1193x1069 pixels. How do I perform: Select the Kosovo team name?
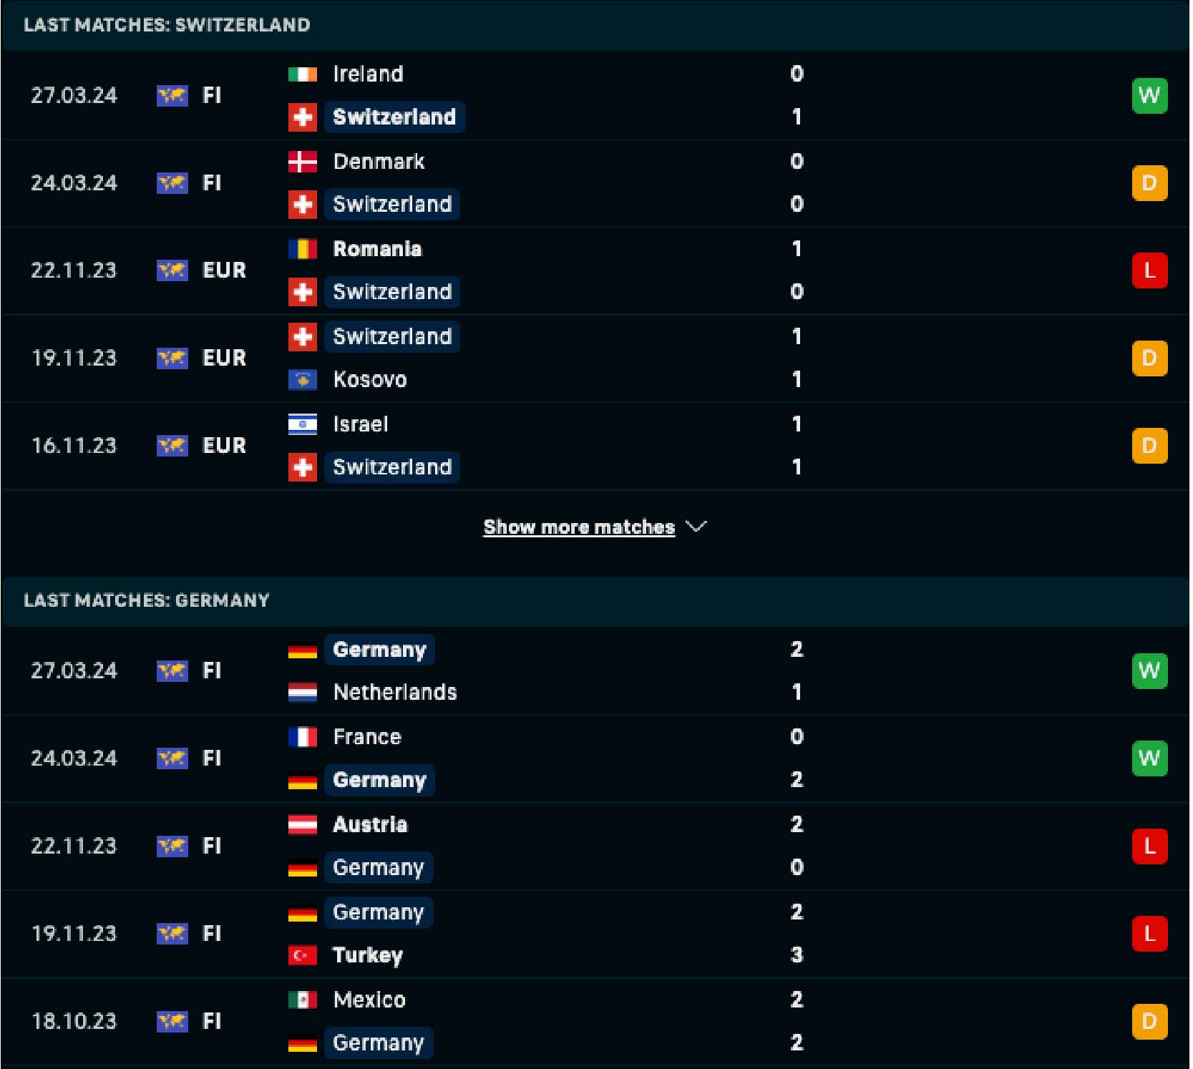click(369, 380)
